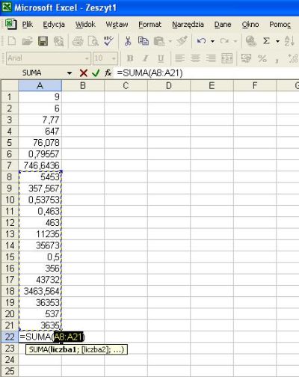Confirm formula with green checkmark

(x=96, y=73)
